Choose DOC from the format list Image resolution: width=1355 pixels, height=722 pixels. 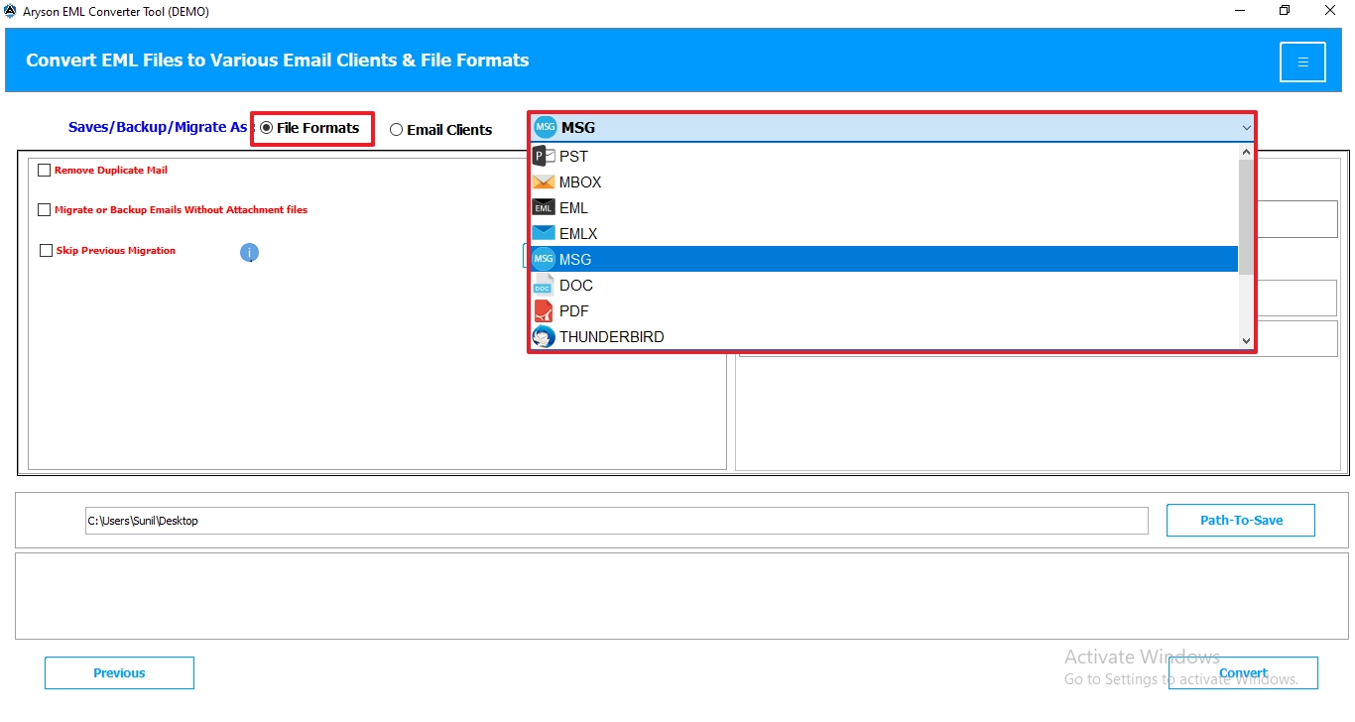885,285
